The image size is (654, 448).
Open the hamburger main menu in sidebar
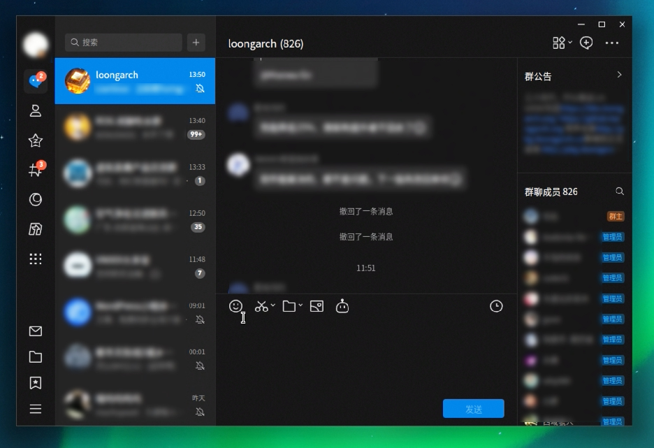36,409
